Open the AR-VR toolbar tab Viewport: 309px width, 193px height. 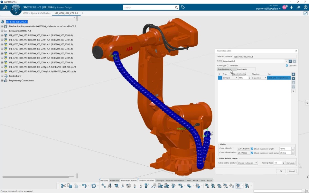tap(195, 180)
